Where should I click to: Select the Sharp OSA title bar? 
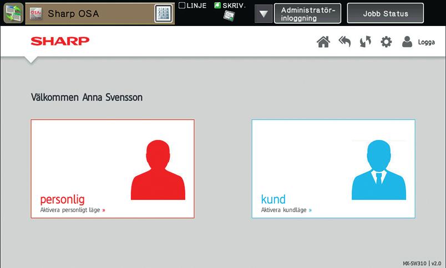coord(100,13)
